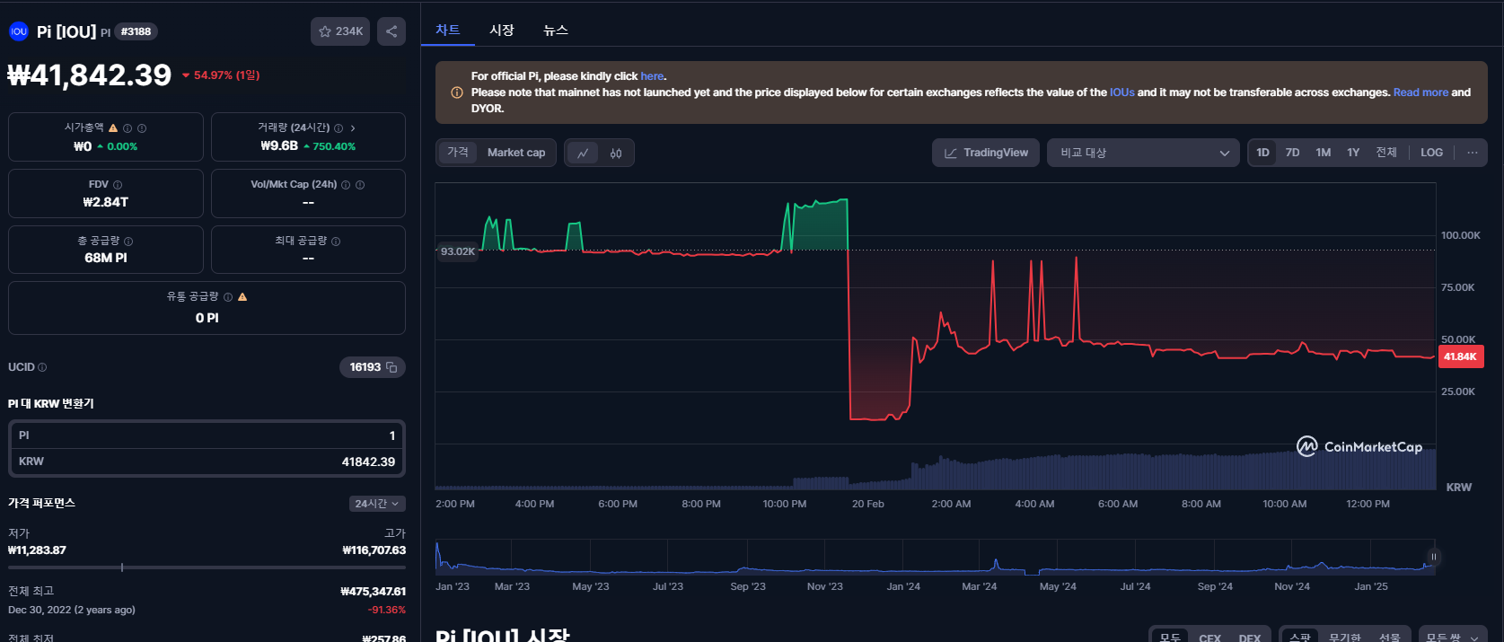Click ₩116,707.63 high price value
This screenshot has width=1504, height=642.
tap(374, 550)
